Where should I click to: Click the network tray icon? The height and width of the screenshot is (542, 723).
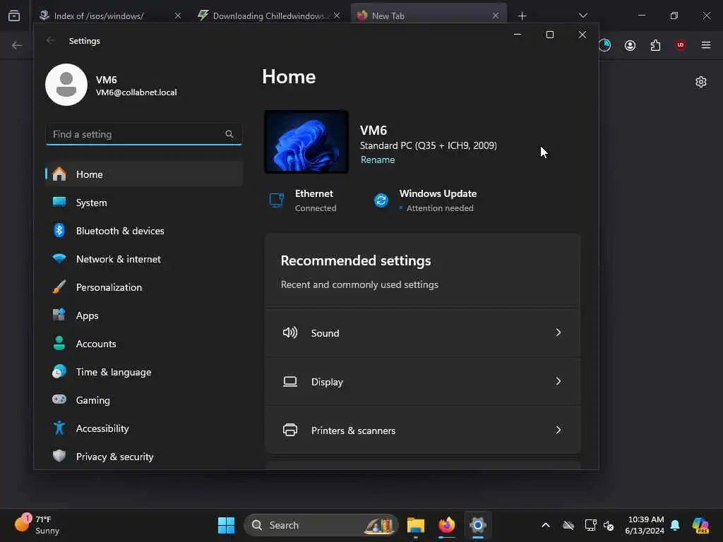click(591, 525)
